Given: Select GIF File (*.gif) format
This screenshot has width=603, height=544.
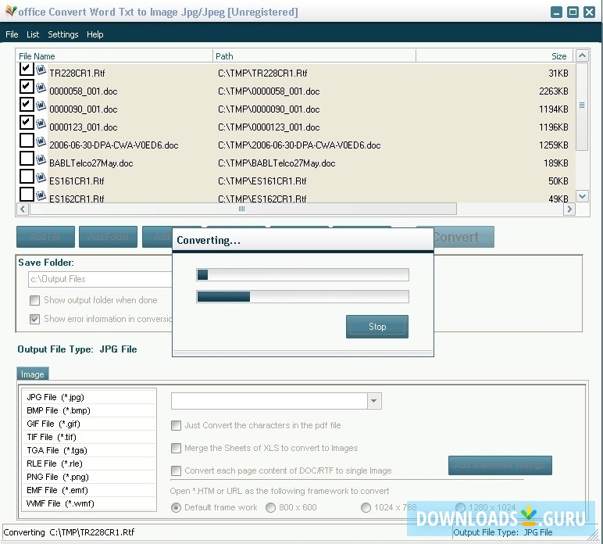Looking at the screenshot, I should (x=89, y=424).
